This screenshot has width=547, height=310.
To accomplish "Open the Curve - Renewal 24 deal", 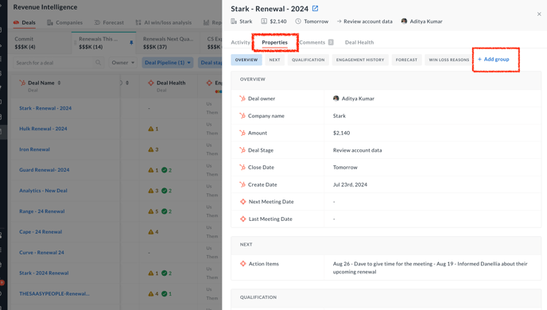I will pos(41,252).
